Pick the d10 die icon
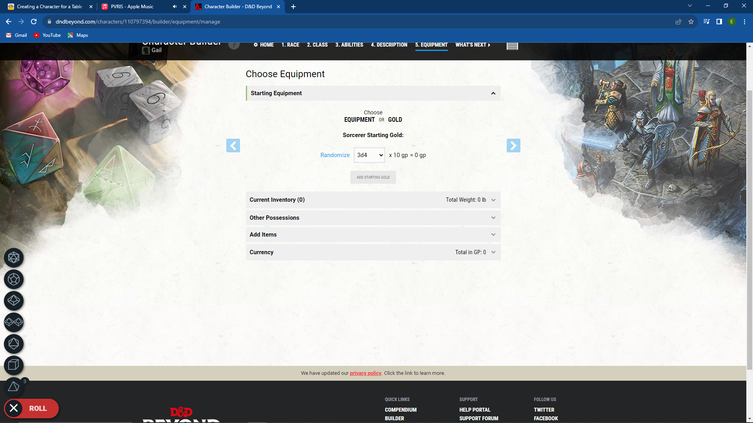 click(14, 301)
